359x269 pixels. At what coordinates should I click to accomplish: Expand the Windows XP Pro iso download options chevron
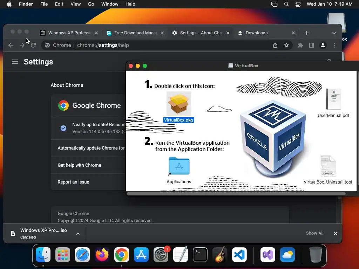coord(78,234)
